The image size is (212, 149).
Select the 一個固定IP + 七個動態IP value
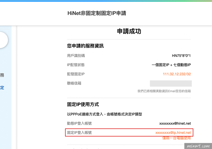point(171,65)
